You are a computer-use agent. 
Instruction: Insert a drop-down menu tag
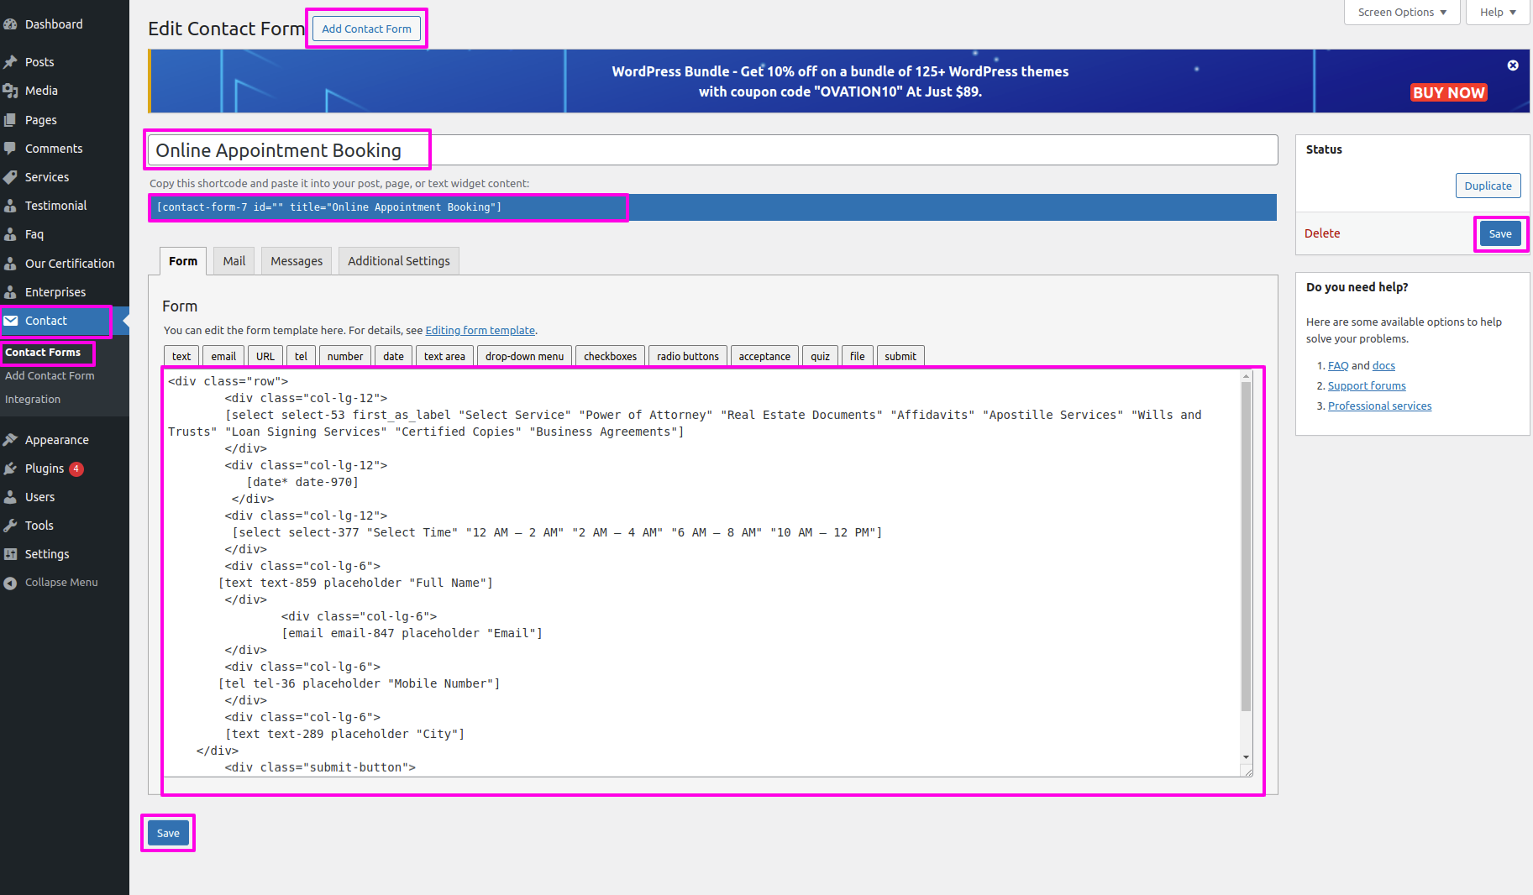[524, 357]
